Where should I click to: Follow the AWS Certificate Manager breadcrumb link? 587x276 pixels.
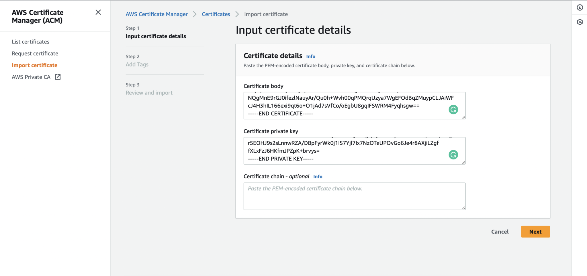click(156, 14)
